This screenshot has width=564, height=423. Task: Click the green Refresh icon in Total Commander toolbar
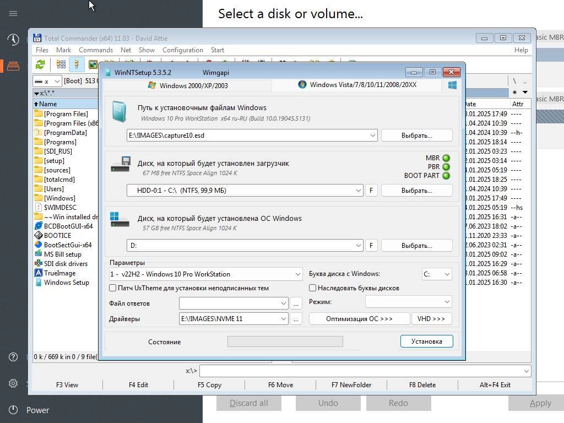coord(40,65)
